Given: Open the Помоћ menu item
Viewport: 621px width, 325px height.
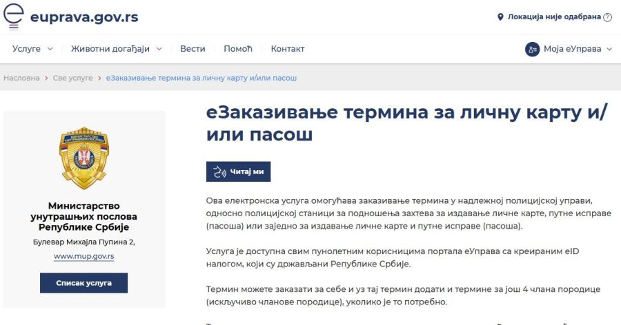Looking at the screenshot, I should coord(237,49).
